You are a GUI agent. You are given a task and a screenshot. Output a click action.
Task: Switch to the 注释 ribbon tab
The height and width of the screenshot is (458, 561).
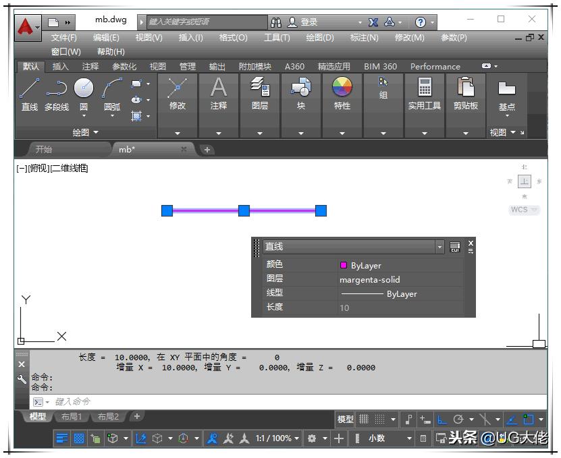[90, 67]
